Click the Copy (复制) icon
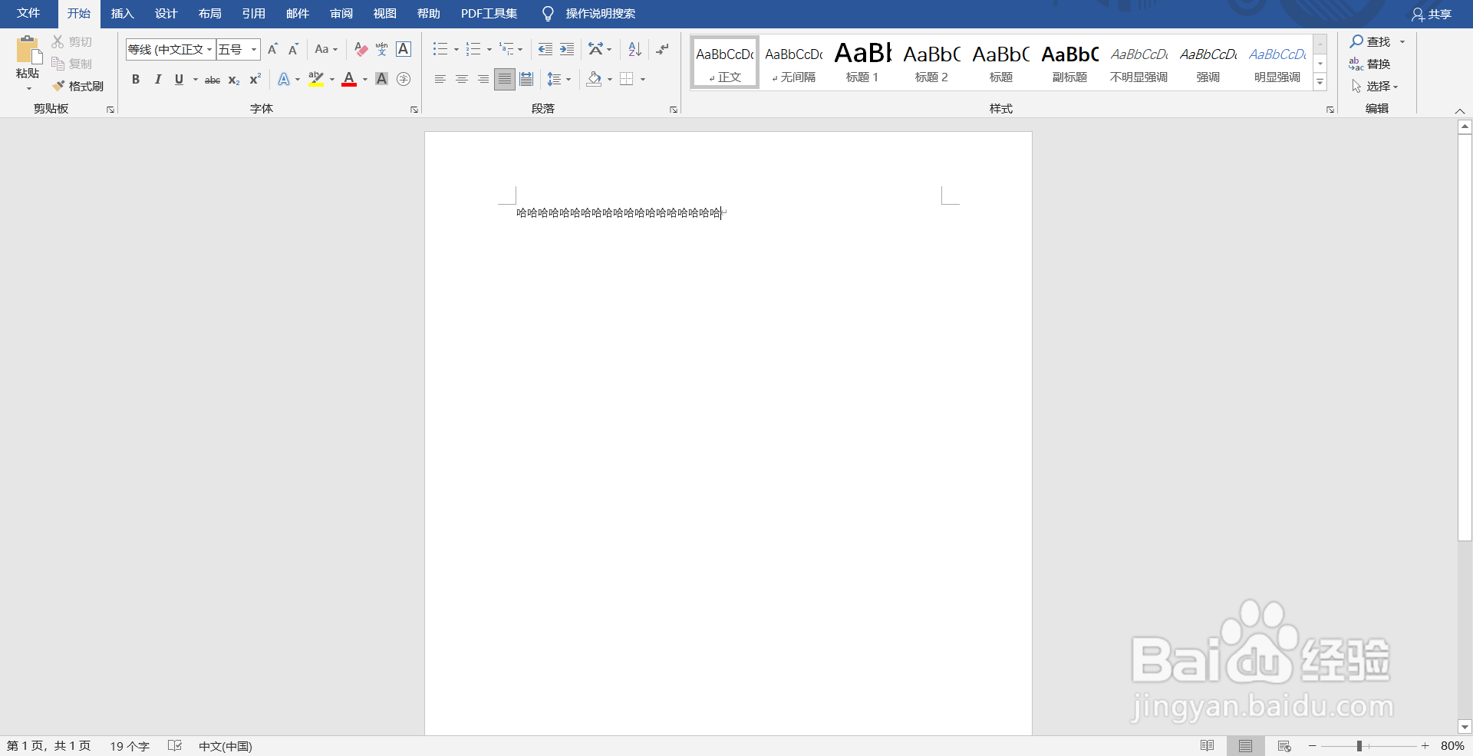Image resolution: width=1473 pixels, height=756 pixels. tap(58, 64)
